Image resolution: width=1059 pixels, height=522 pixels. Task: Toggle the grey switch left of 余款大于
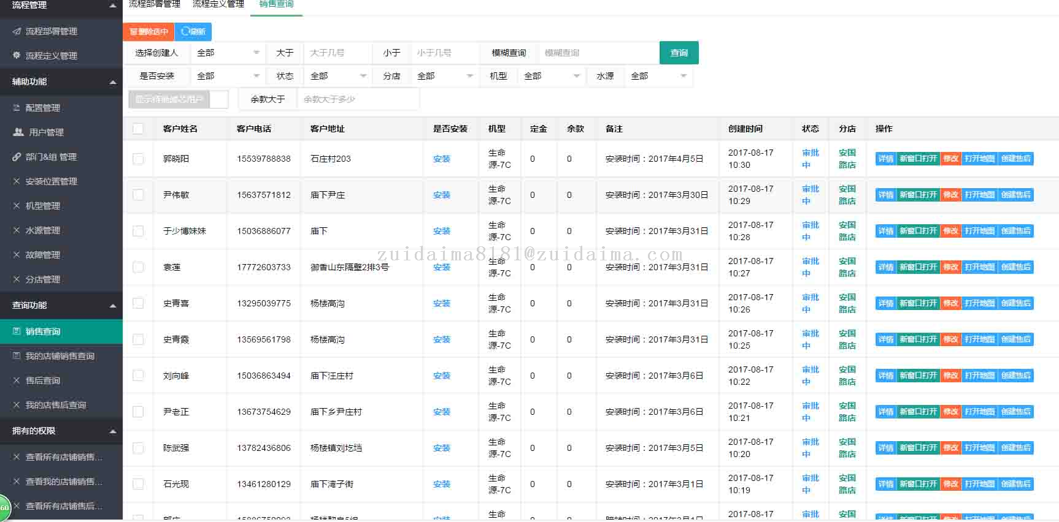(x=178, y=99)
